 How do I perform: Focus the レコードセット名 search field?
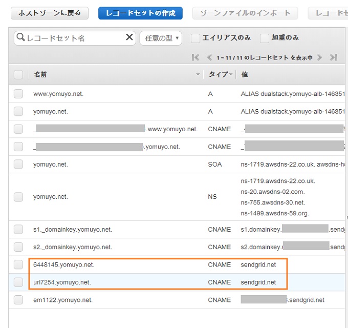[x=74, y=38]
